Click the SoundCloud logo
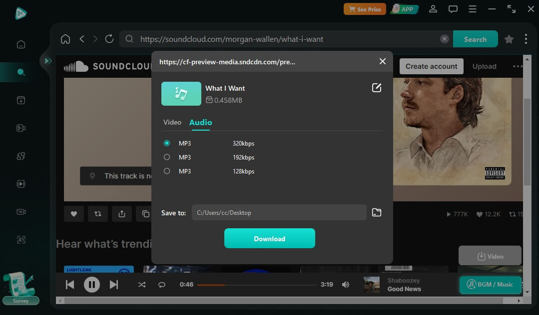The image size is (539, 315). pyautogui.click(x=107, y=66)
